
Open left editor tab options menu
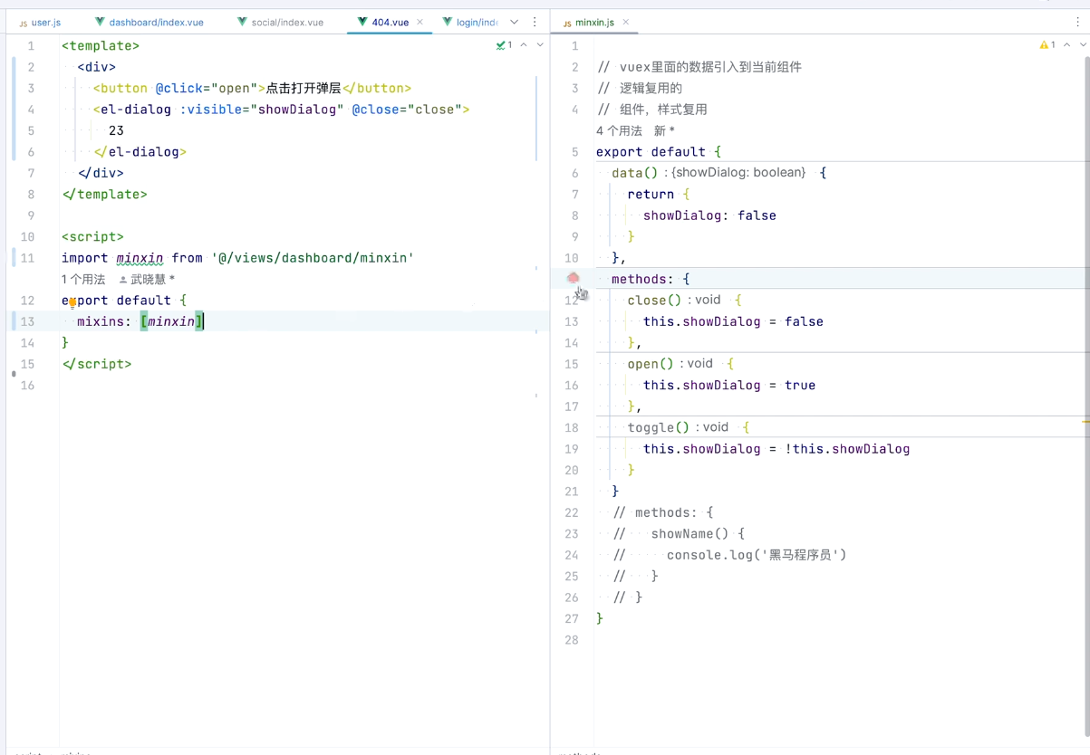[x=535, y=22]
